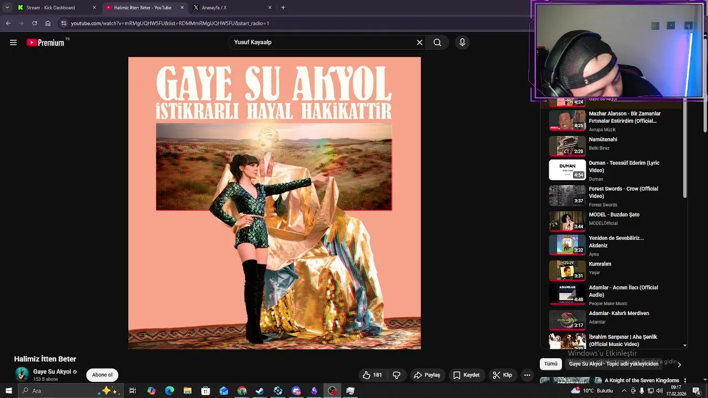708x398 pixels.
Task: Select the Tümü filter chip
Action: 551,364
